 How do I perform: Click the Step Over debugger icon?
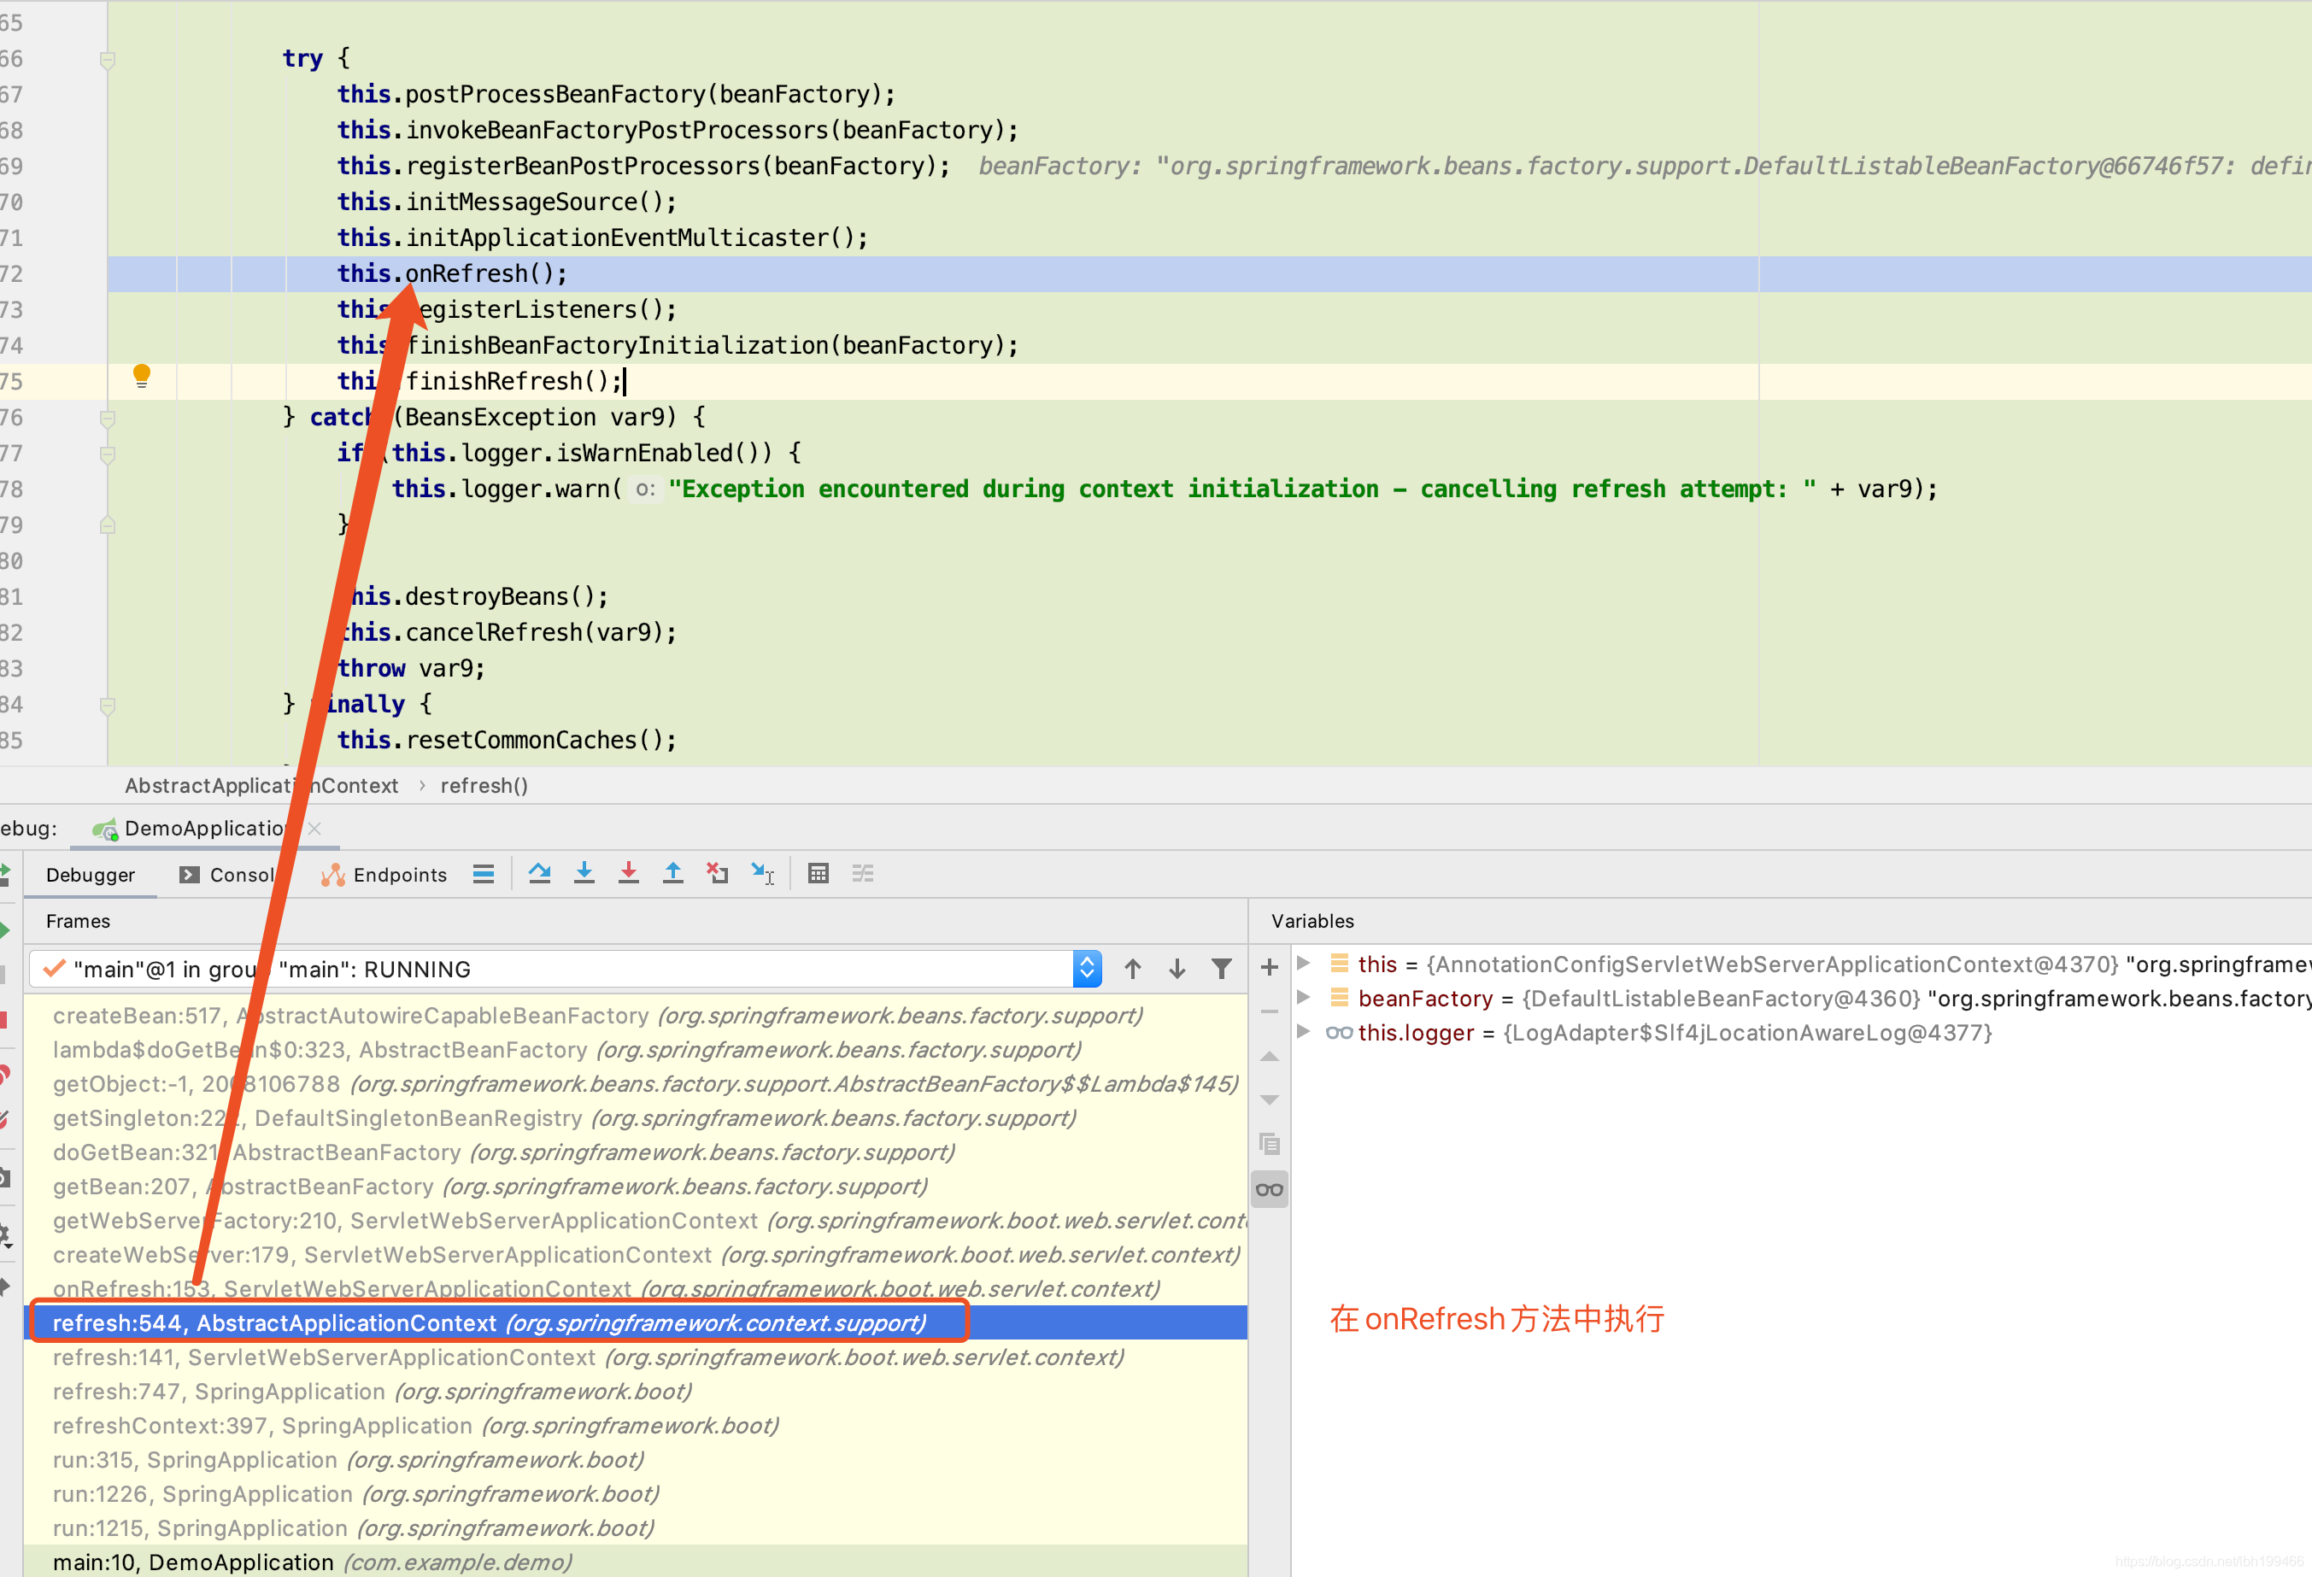[540, 872]
